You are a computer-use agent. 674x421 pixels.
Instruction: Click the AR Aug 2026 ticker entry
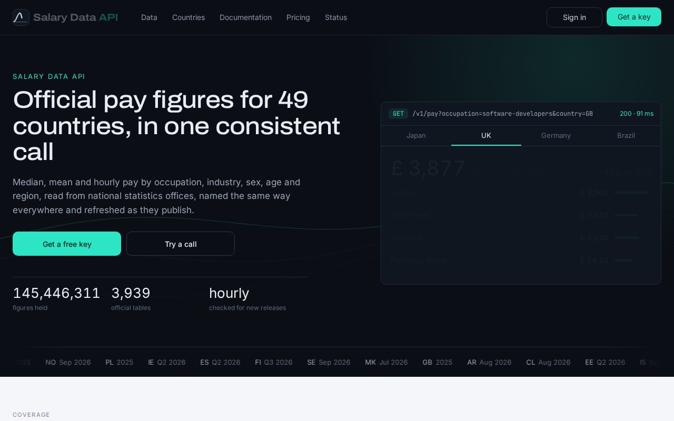click(489, 362)
